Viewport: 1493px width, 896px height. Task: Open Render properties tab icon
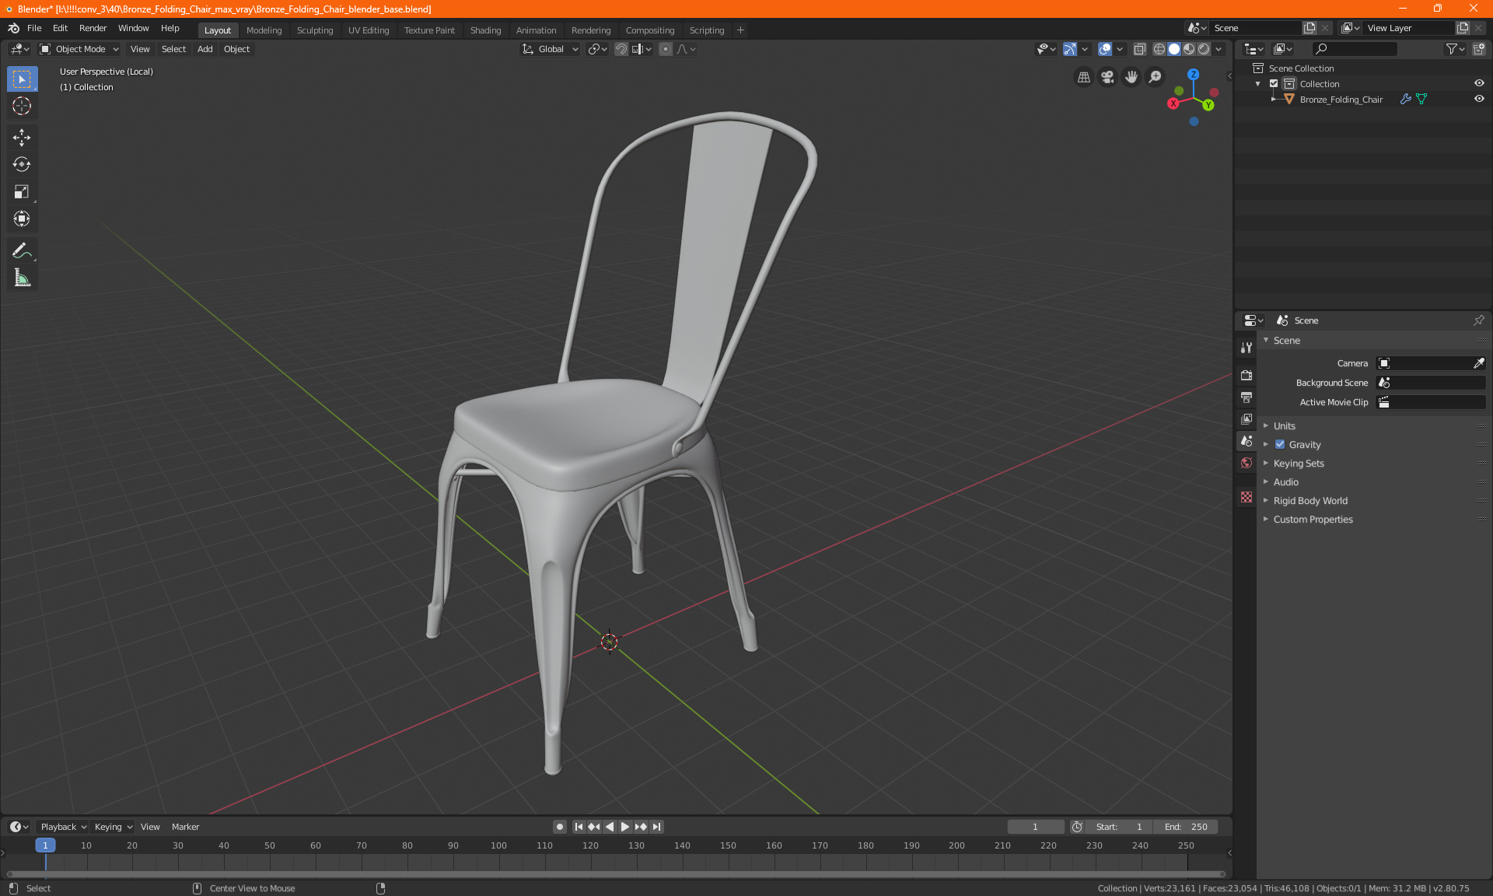[x=1246, y=375]
